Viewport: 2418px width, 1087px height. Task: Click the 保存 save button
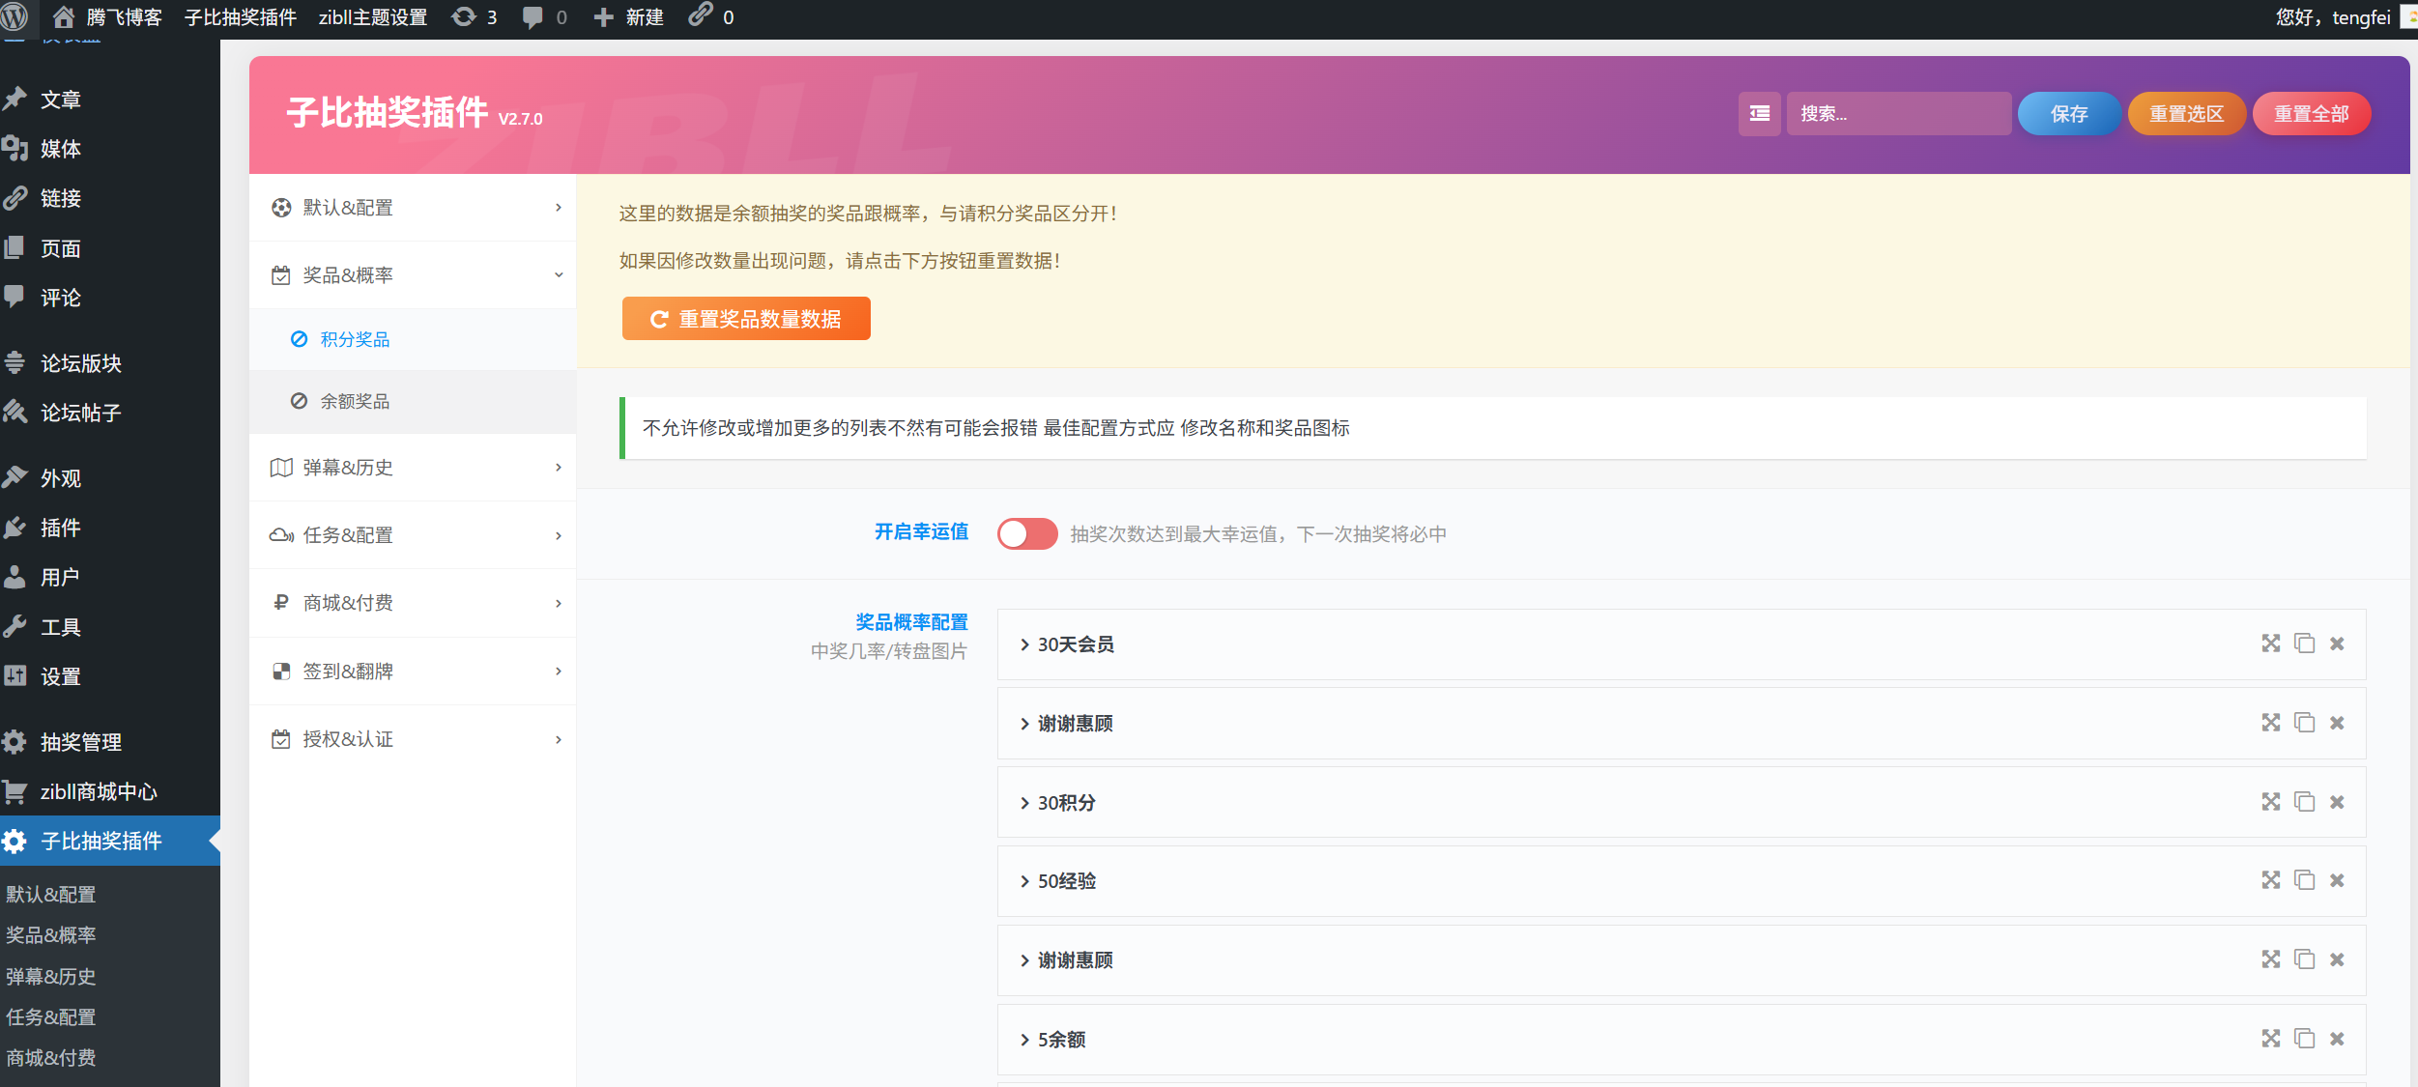pos(2068,113)
